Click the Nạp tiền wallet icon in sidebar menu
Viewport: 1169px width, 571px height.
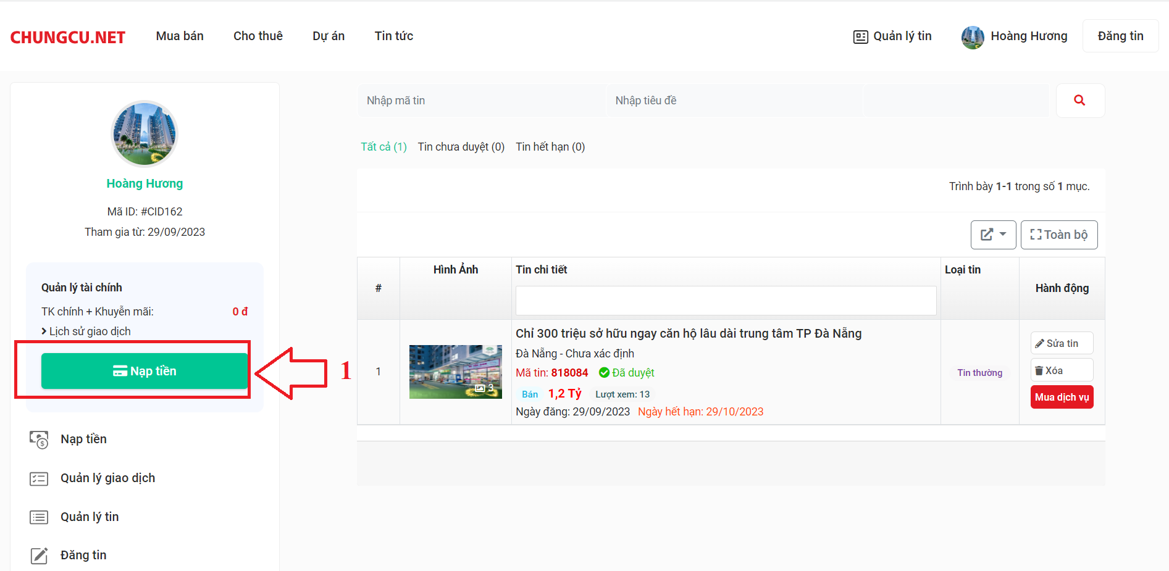coord(39,440)
